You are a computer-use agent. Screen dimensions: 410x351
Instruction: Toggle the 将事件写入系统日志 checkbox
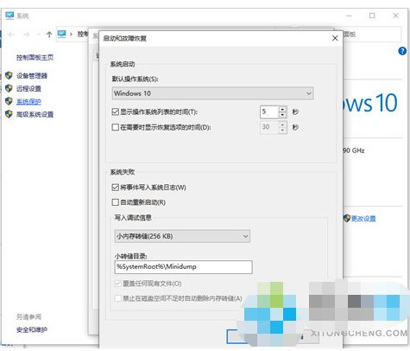coord(116,188)
